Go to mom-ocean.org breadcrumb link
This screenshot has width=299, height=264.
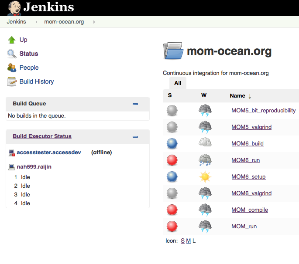click(x=64, y=22)
